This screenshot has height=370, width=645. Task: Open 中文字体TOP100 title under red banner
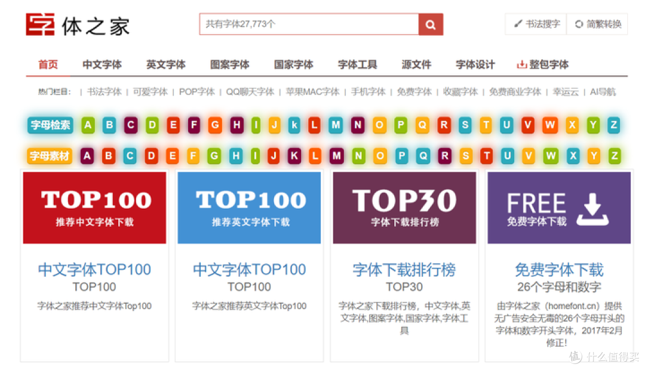coord(94,270)
